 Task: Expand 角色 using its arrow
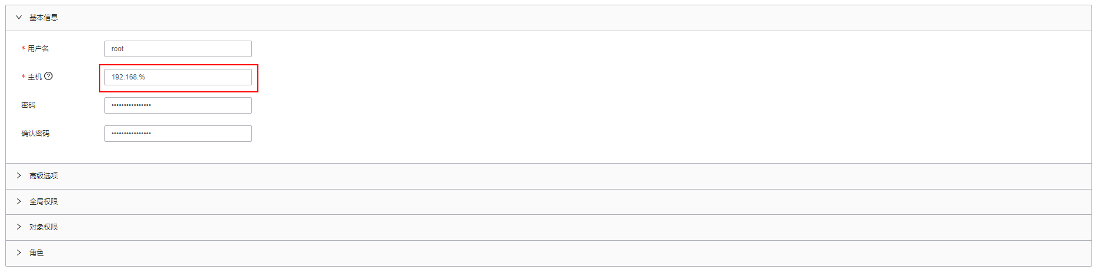click(x=19, y=253)
